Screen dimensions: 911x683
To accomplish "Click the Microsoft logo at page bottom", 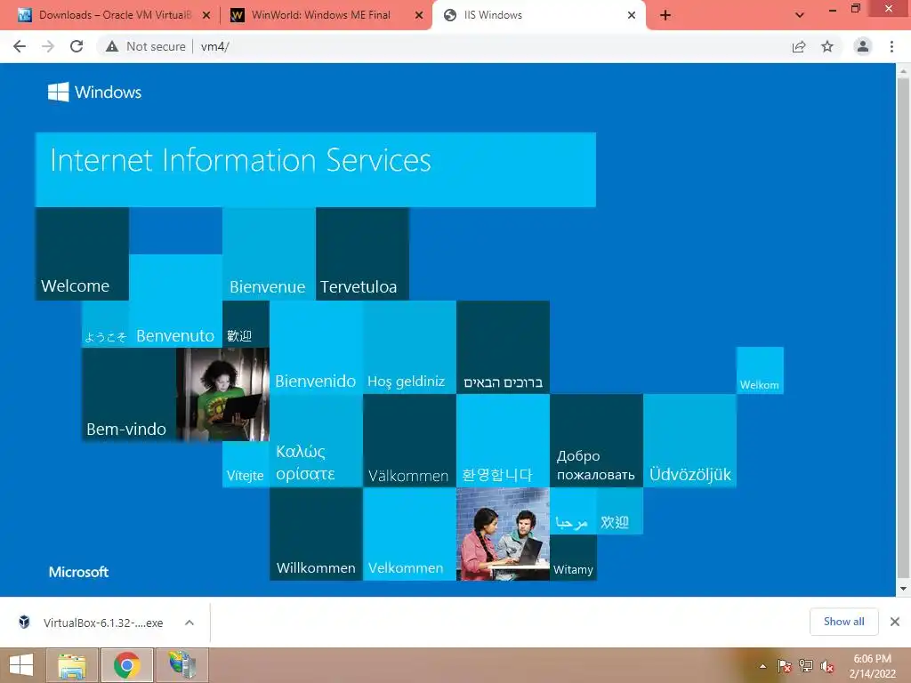I will pyautogui.click(x=78, y=572).
